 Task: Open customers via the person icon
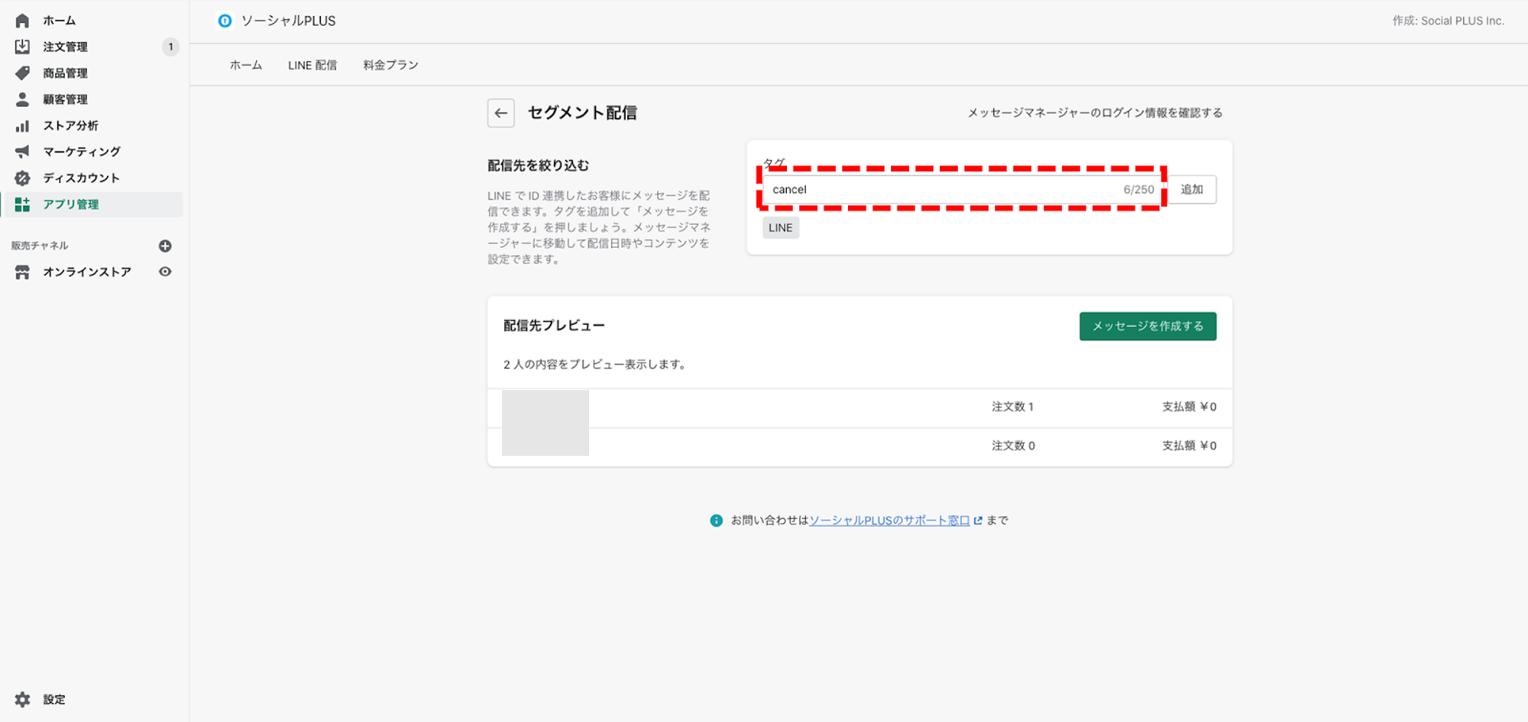coord(22,99)
